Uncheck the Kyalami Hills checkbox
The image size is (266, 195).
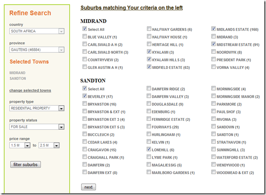click(x=149, y=59)
